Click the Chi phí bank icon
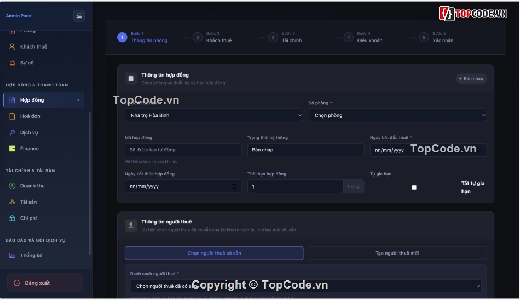 (12, 218)
